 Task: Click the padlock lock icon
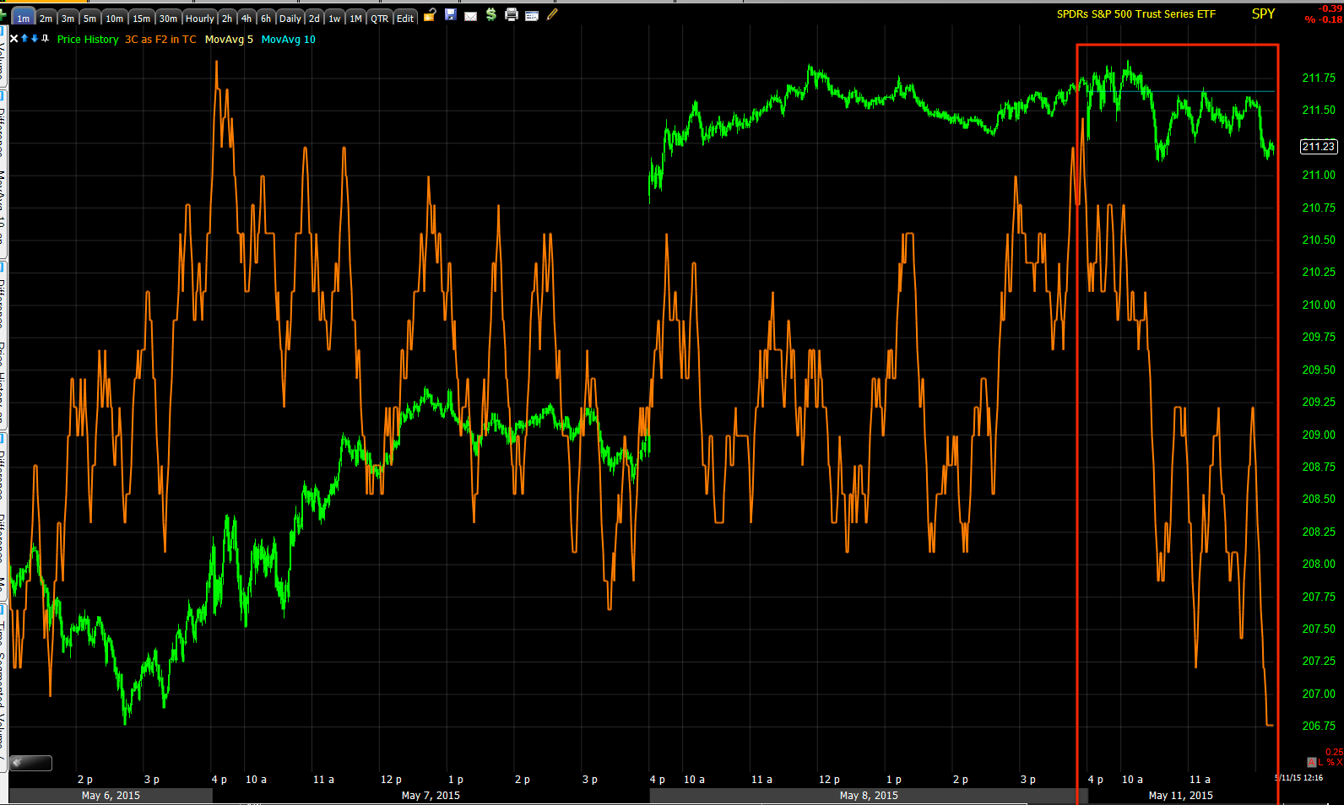point(430,14)
